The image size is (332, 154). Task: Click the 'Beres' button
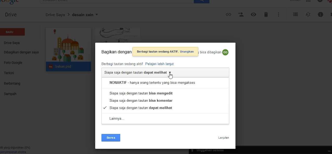(x=111, y=138)
